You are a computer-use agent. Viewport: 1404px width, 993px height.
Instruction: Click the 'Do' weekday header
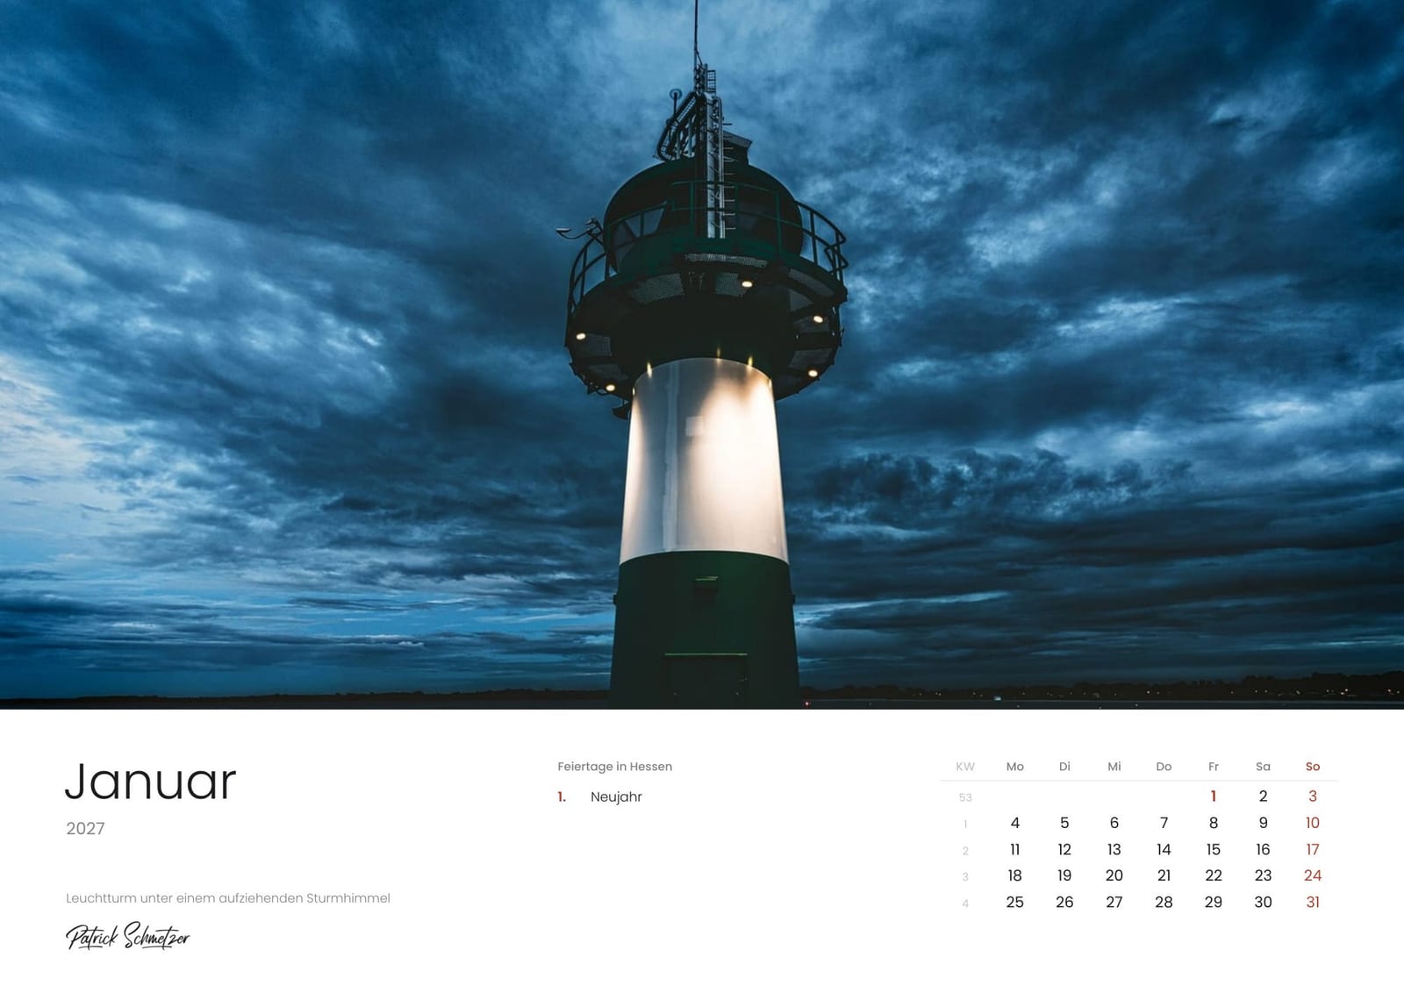pos(1164,767)
